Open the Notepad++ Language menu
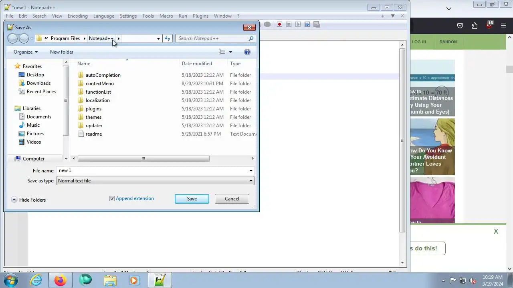Image resolution: width=513 pixels, height=288 pixels. pos(104,16)
